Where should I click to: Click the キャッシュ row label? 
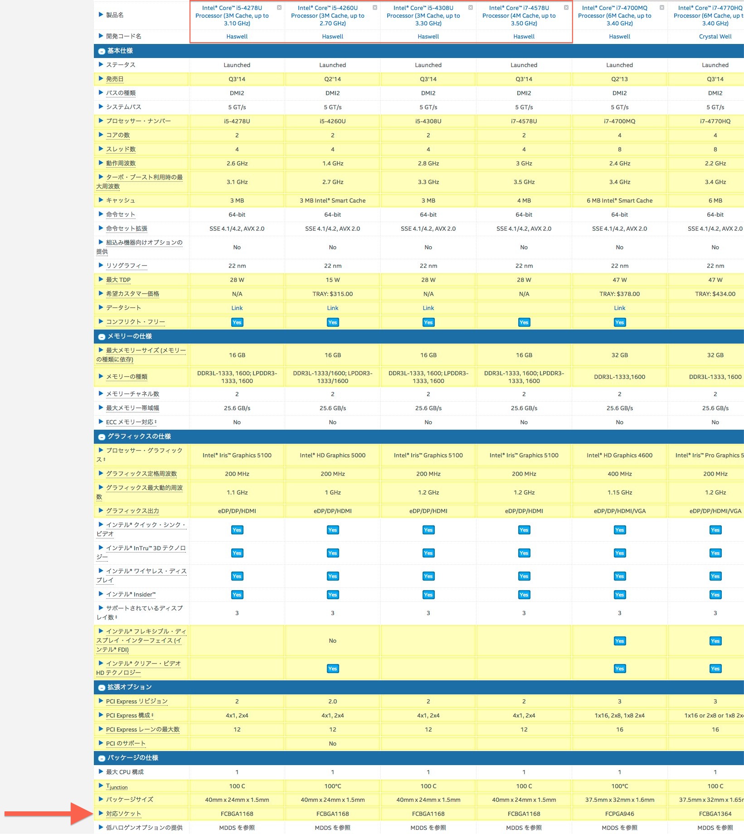[x=121, y=200]
